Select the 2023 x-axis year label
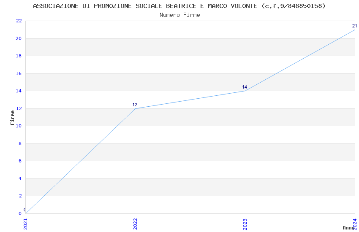The image size is (359, 232). tap(245, 224)
